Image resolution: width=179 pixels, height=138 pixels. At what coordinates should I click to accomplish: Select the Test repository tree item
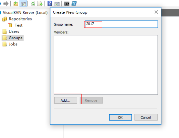point(19,25)
